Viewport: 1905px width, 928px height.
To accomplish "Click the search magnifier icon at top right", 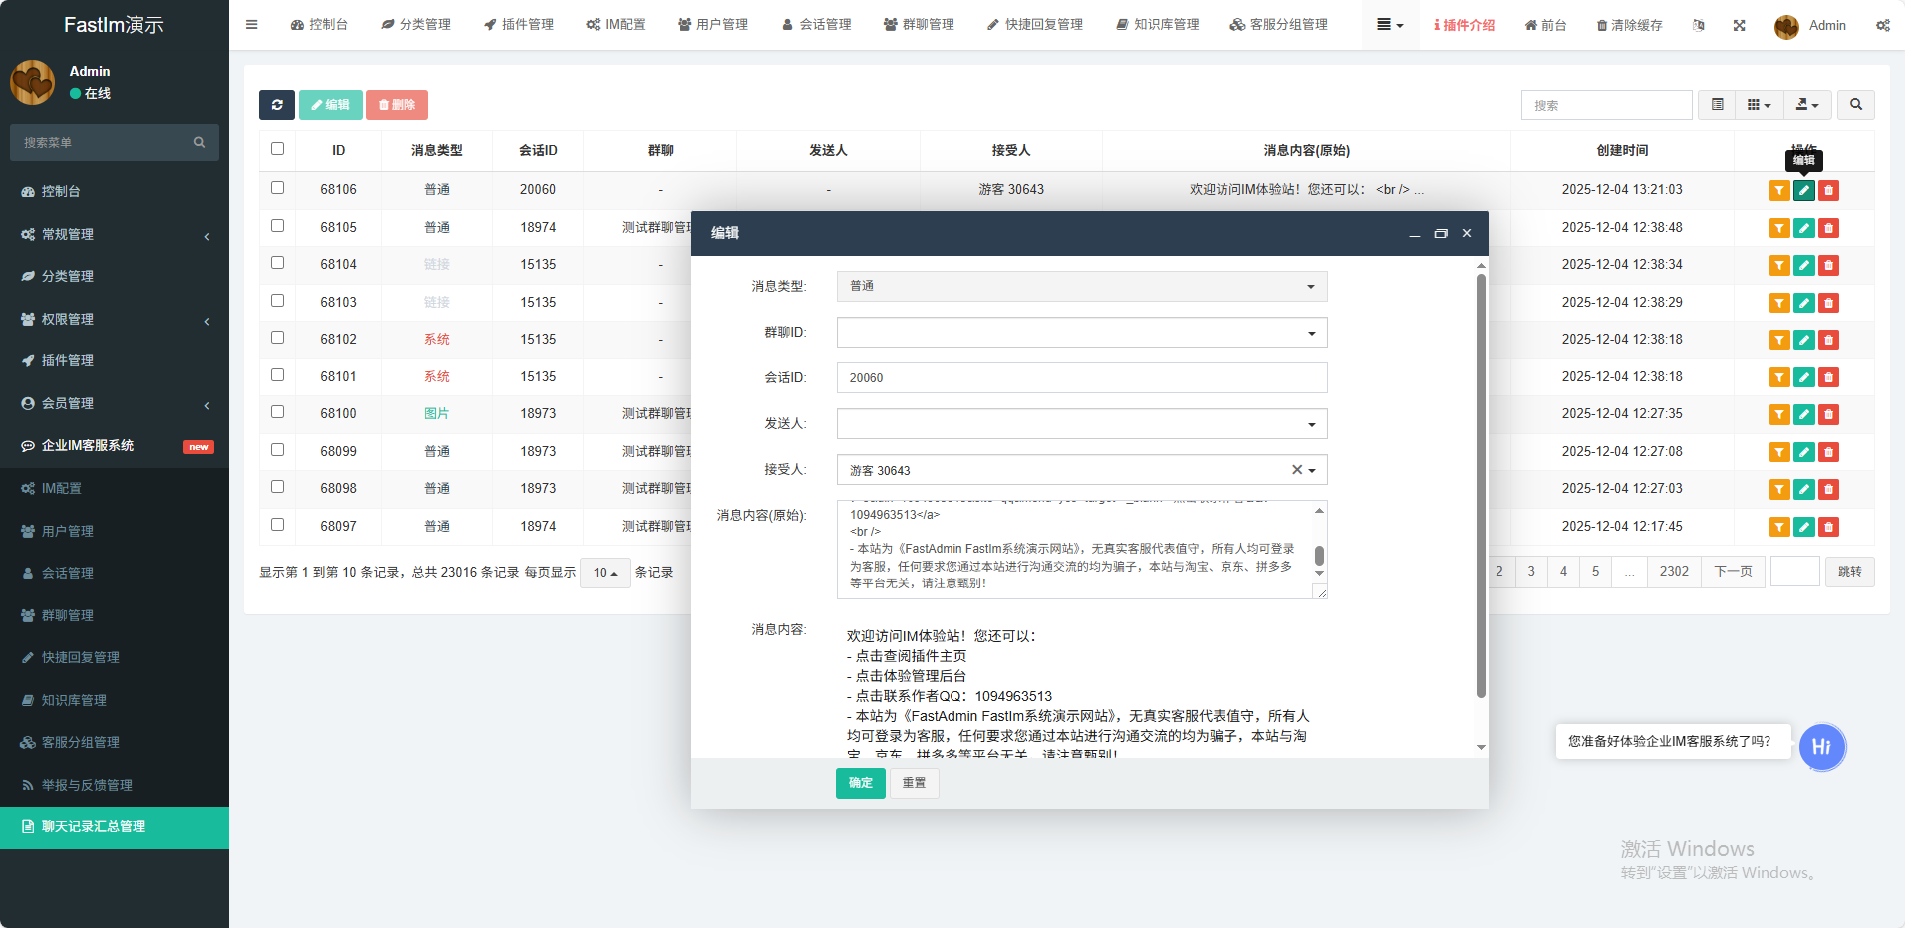I will point(1855,105).
